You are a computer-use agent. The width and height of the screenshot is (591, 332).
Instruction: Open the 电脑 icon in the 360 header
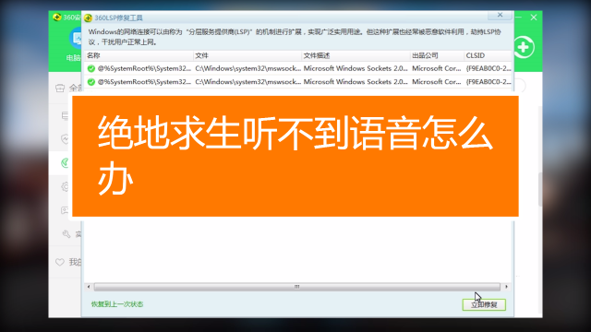click(x=76, y=39)
